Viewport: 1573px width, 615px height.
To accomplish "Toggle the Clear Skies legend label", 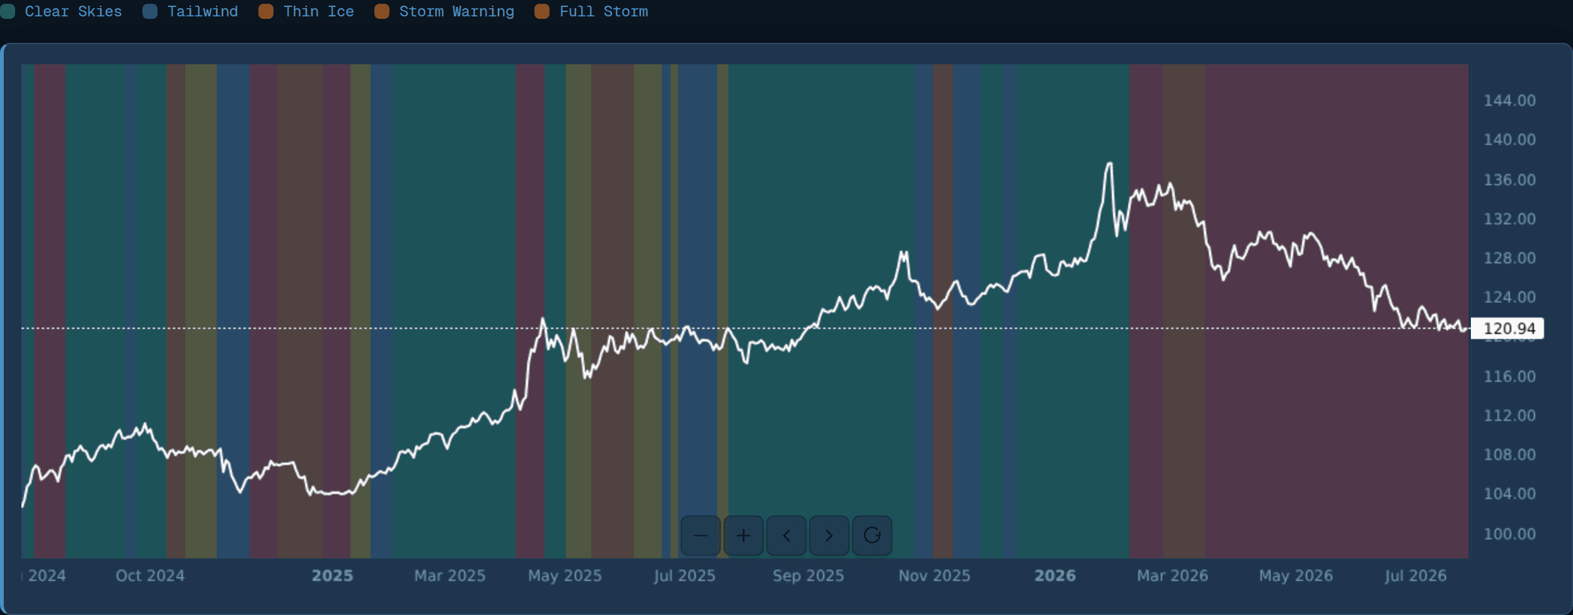I will pos(73,11).
